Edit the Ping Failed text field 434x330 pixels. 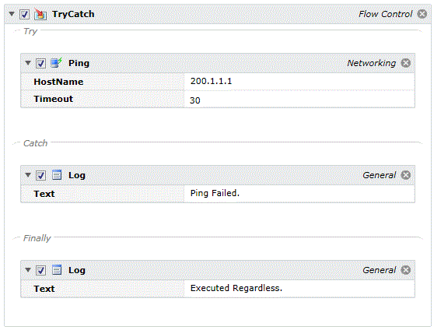(299, 193)
